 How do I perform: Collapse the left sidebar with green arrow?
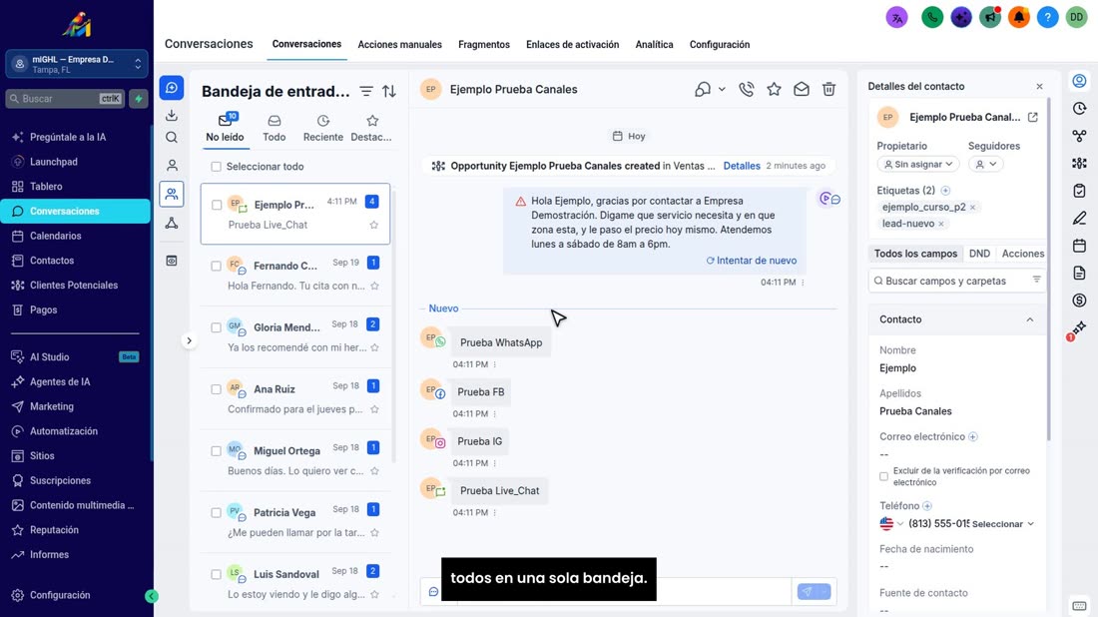pyautogui.click(x=152, y=596)
